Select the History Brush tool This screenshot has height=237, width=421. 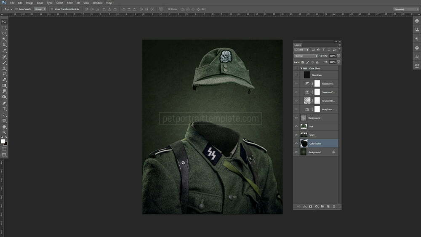(x=4, y=74)
